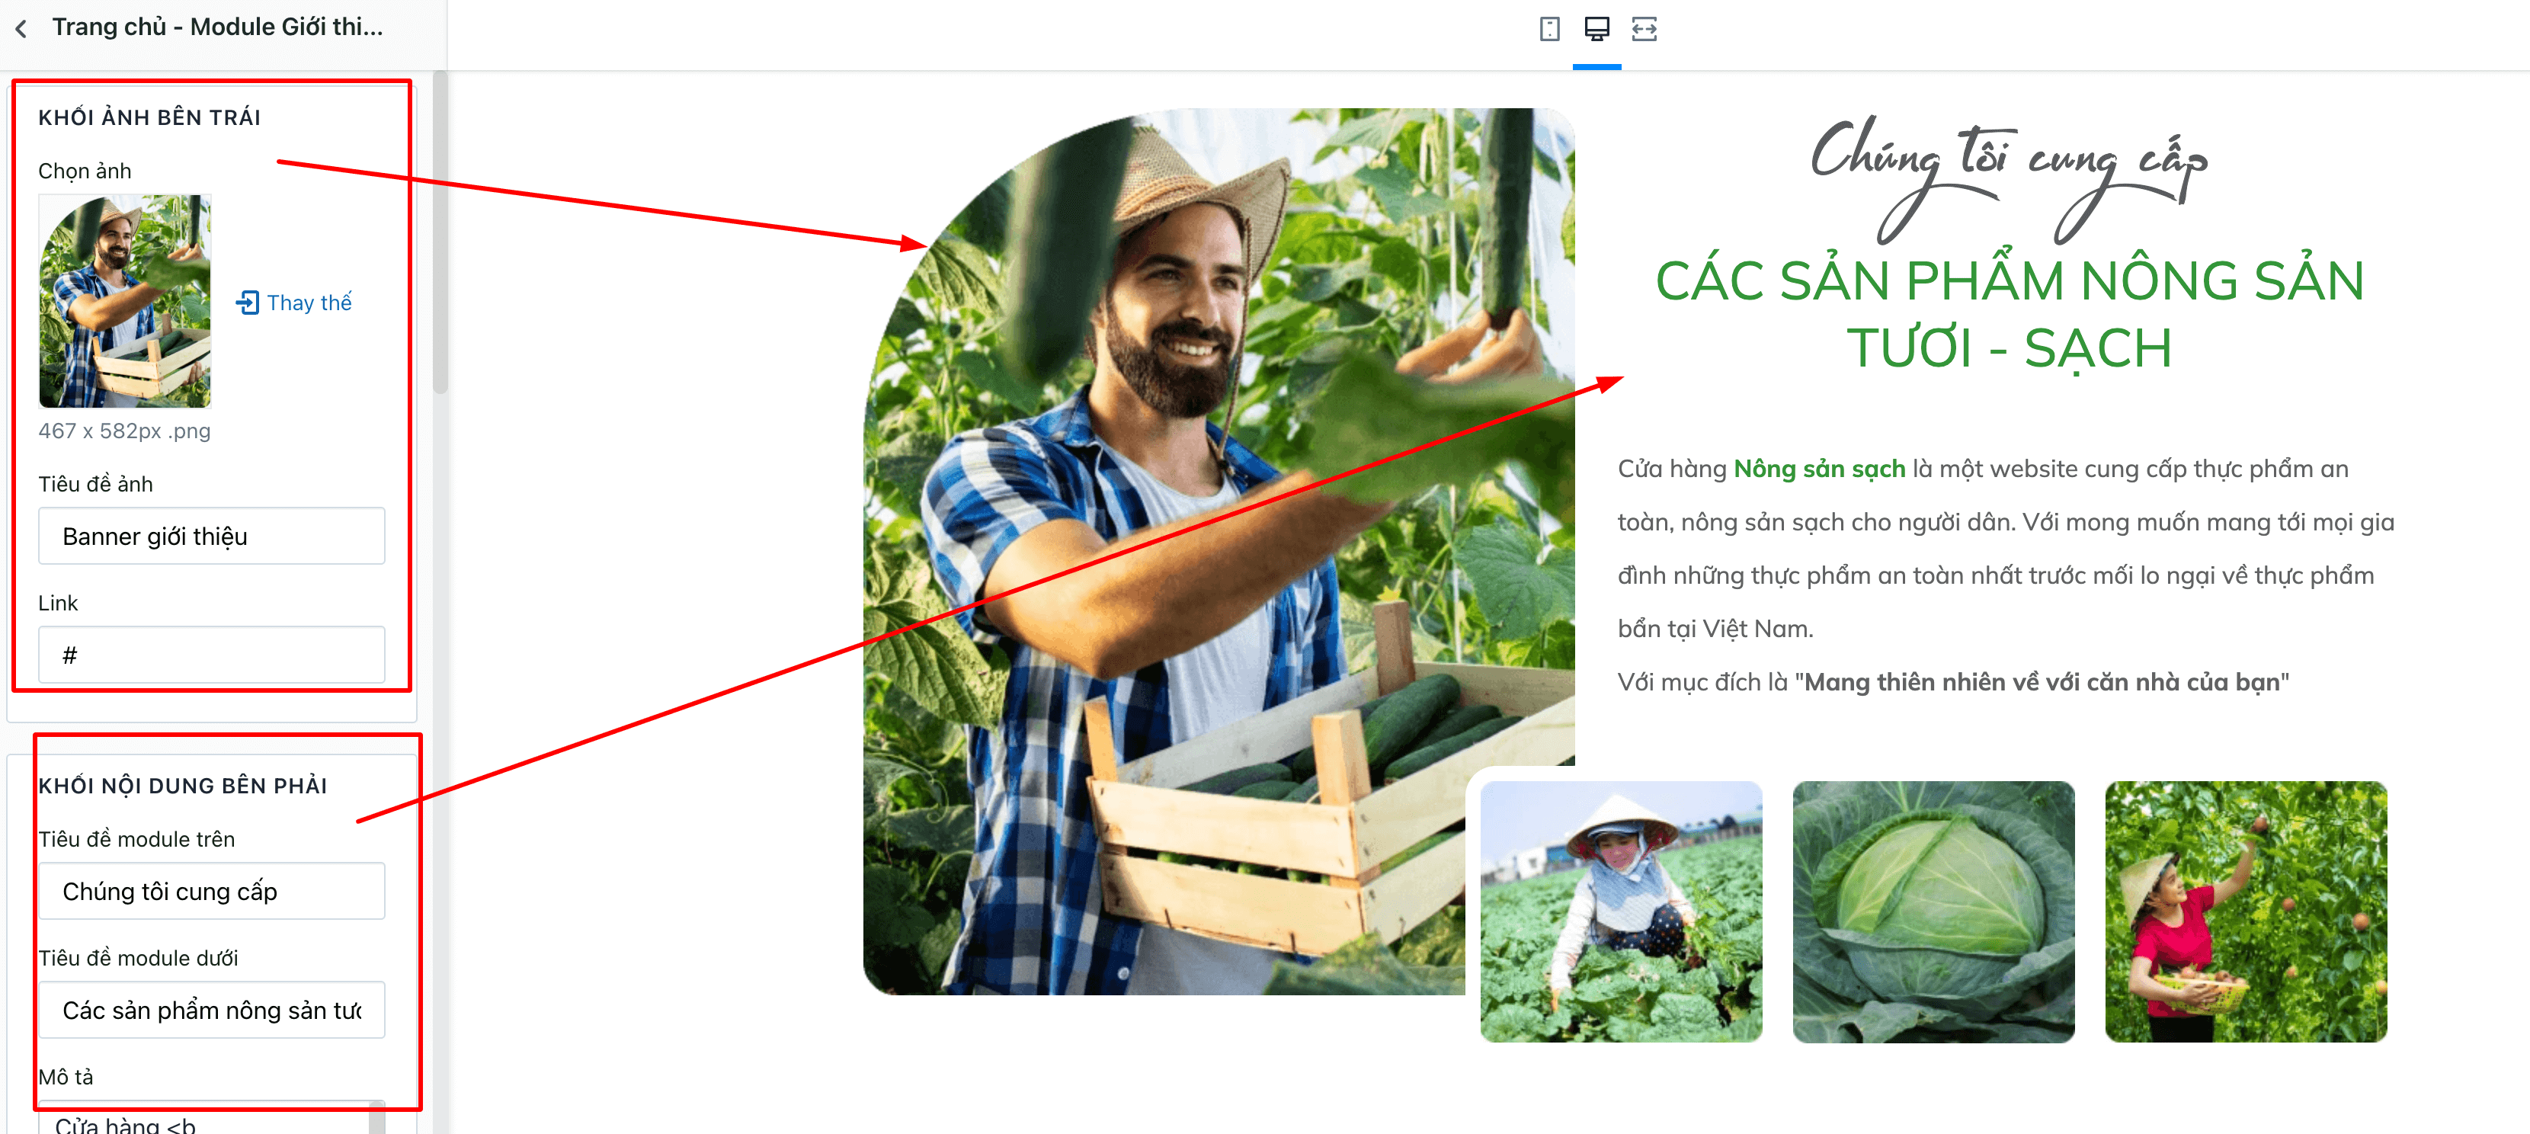Screen dimensions: 2530x1134
Task: Click the Trang chủ - Module title
Action: click(218, 27)
